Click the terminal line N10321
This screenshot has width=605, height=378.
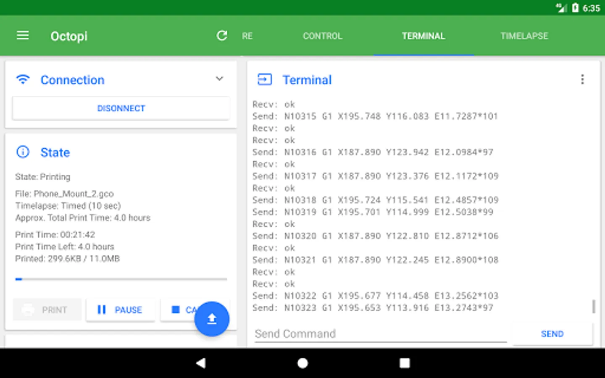click(x=375, y=260)
